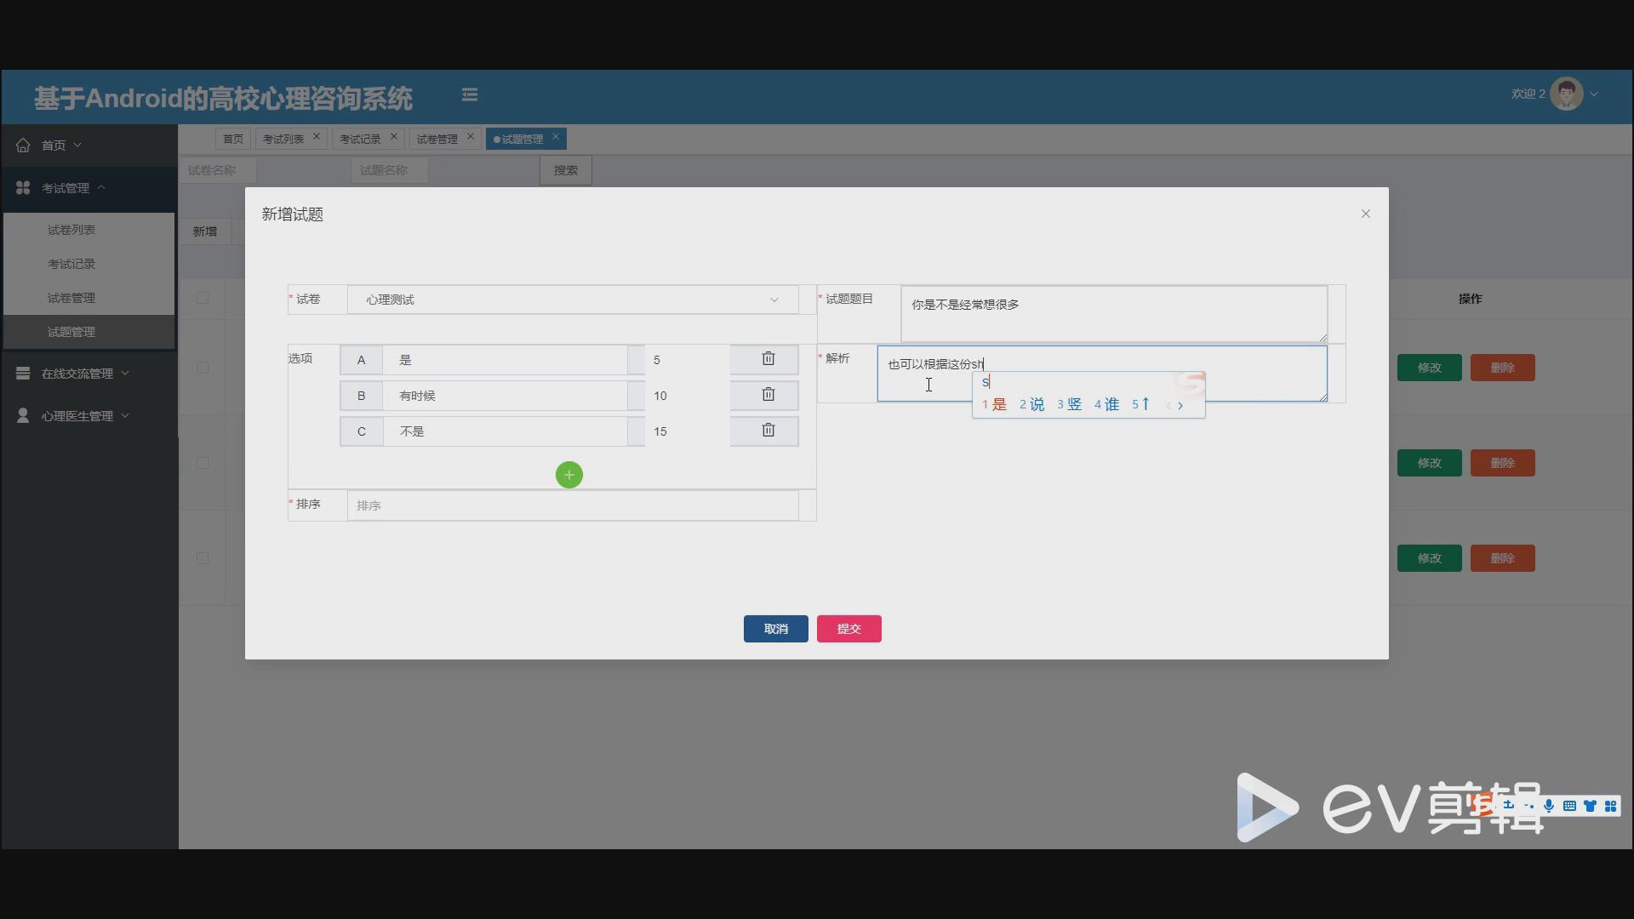This screenshot has height=919, width=1634.
Task: Delete option B with trash icon
Action: pos(768,395)
